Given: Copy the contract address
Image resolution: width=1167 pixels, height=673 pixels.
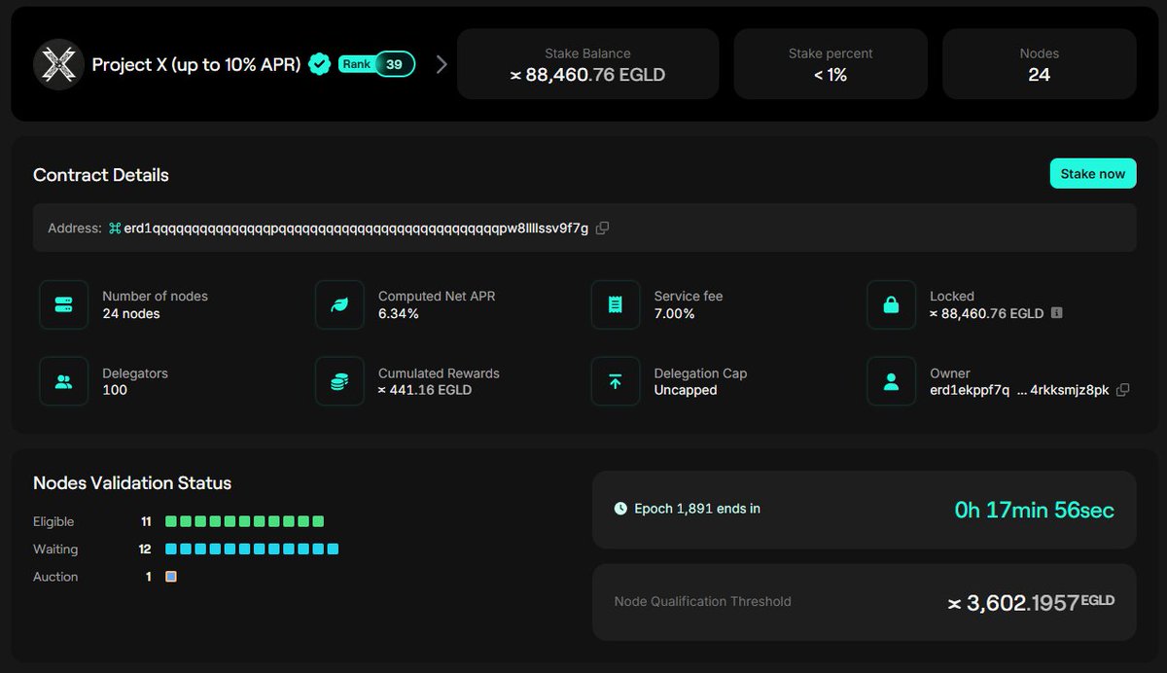Looking at the screenshot, I should click(x=602, y=228).
